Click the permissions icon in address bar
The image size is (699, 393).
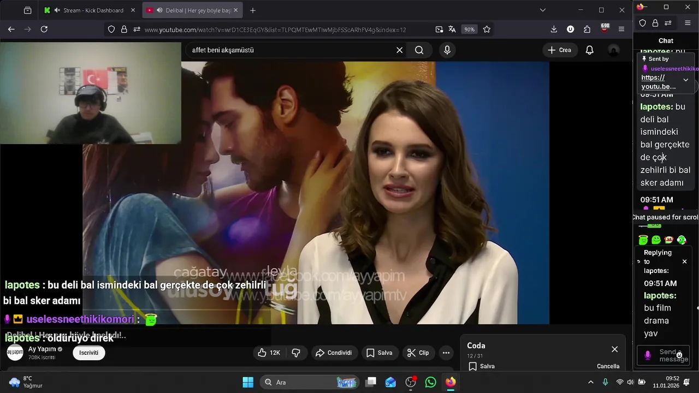click(x=137, y=29)
